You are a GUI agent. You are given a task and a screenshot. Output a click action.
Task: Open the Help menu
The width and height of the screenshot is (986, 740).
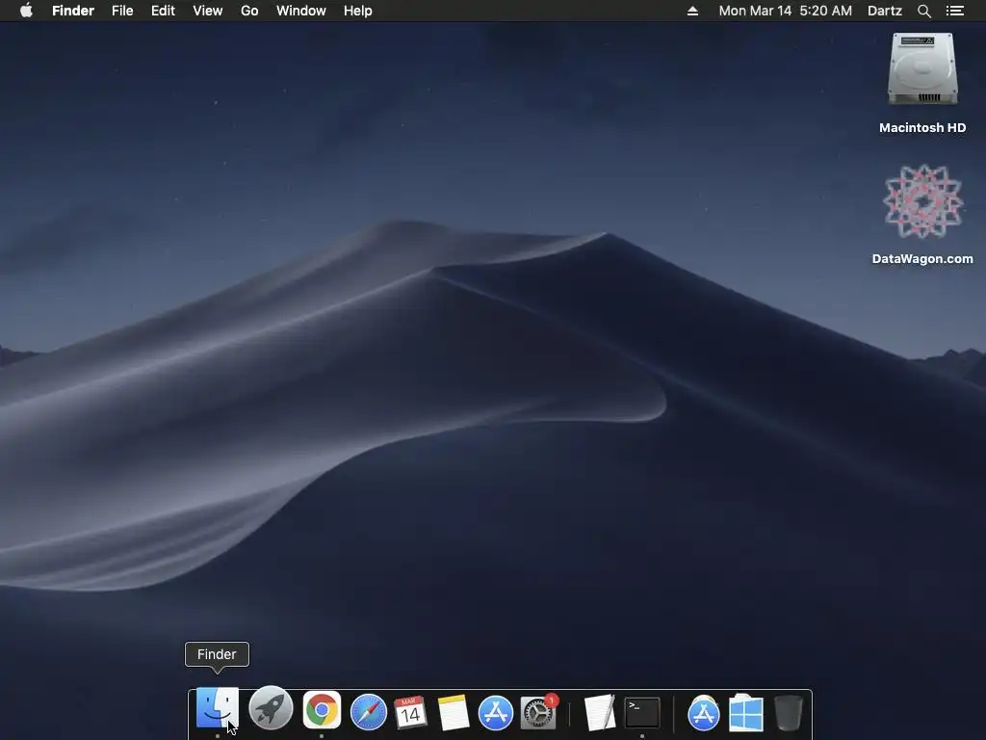(358, 11)
